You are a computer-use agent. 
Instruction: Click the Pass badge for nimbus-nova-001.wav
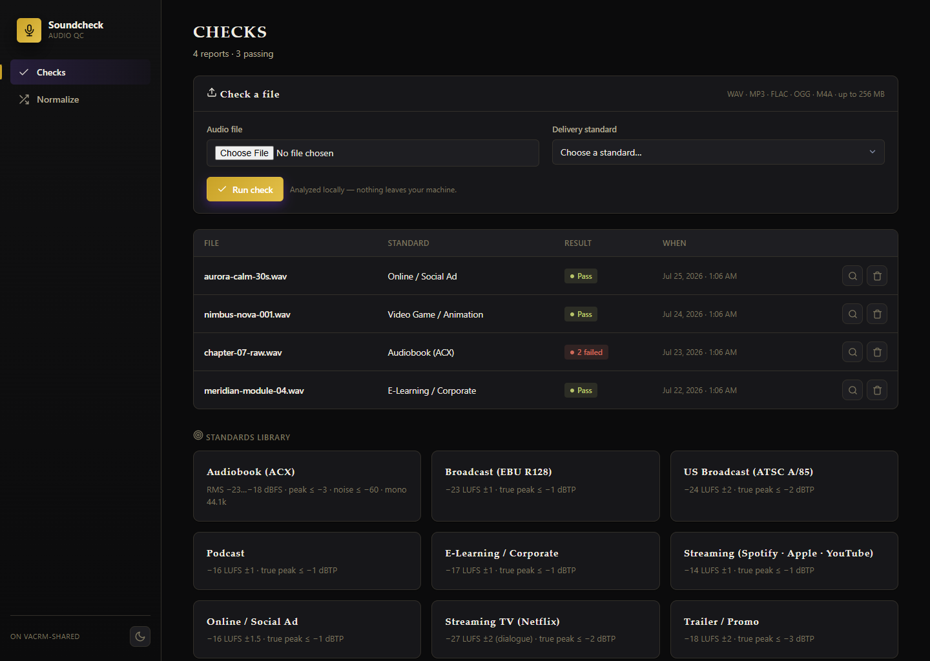pyautogui.click(x=581, y=314)
